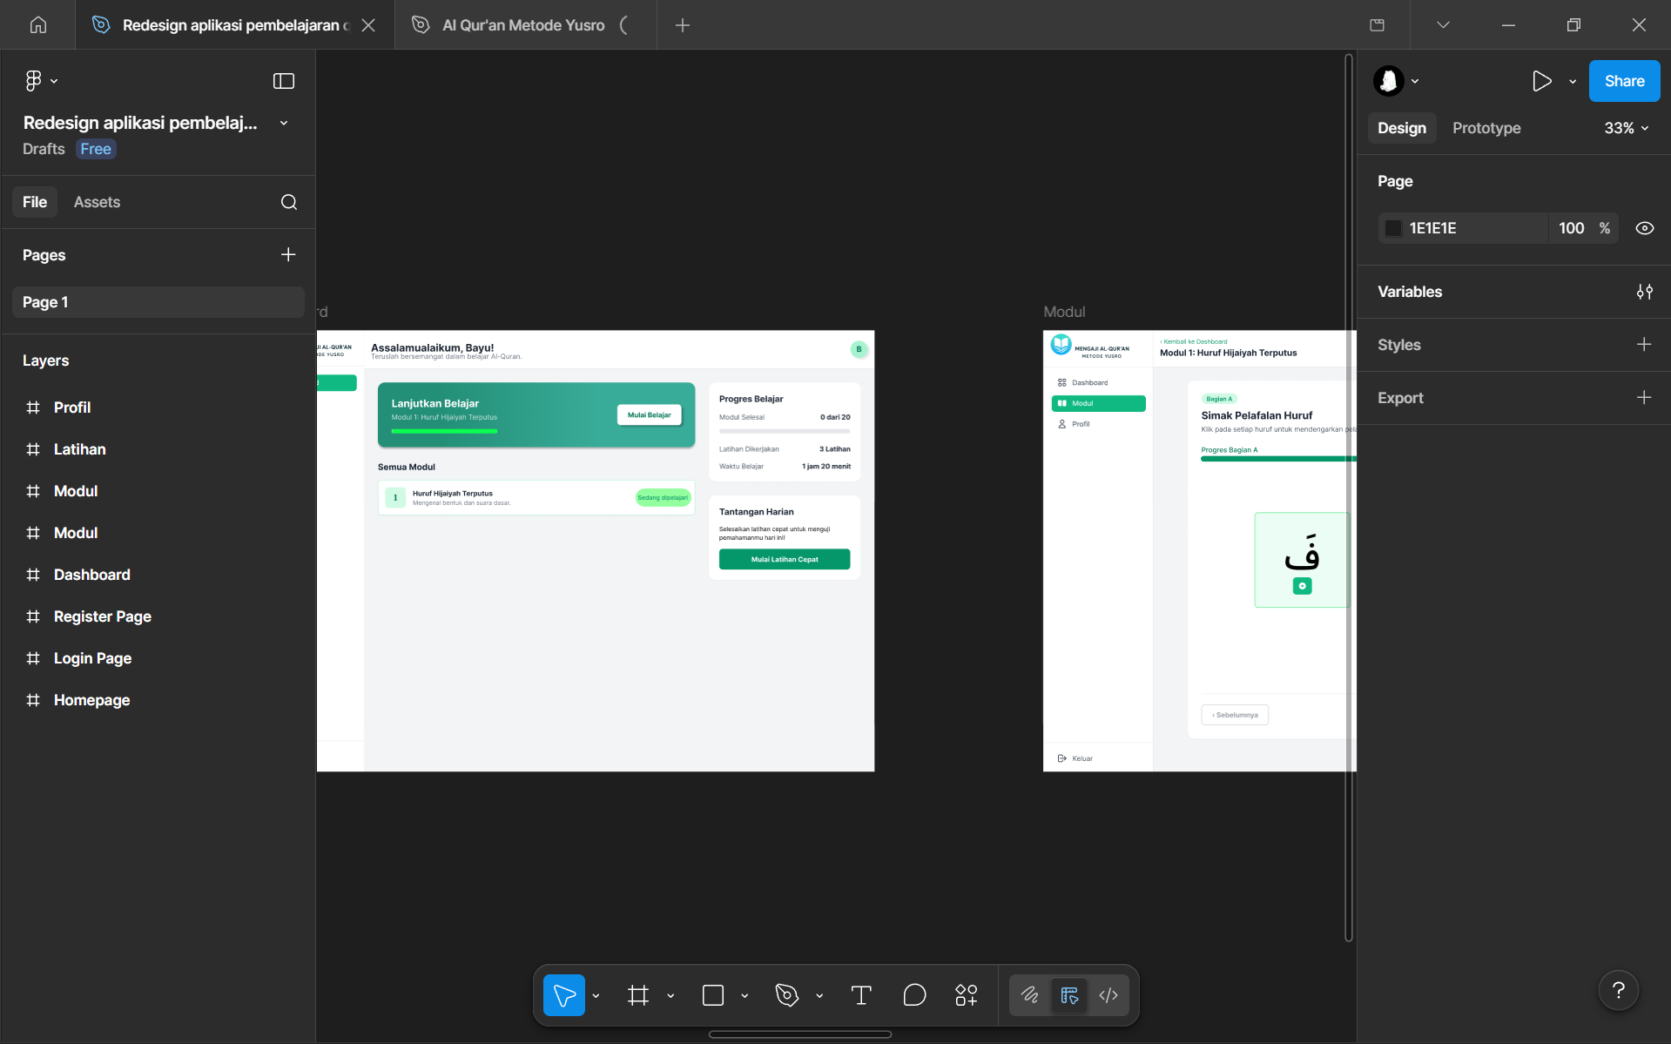
Task: Open the 33% zoom dropdown
Action: coord(1626,128)
